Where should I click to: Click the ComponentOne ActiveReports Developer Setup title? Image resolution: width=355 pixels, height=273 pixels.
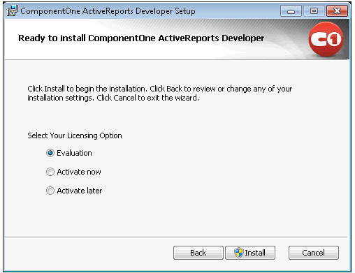coord(108,11)
